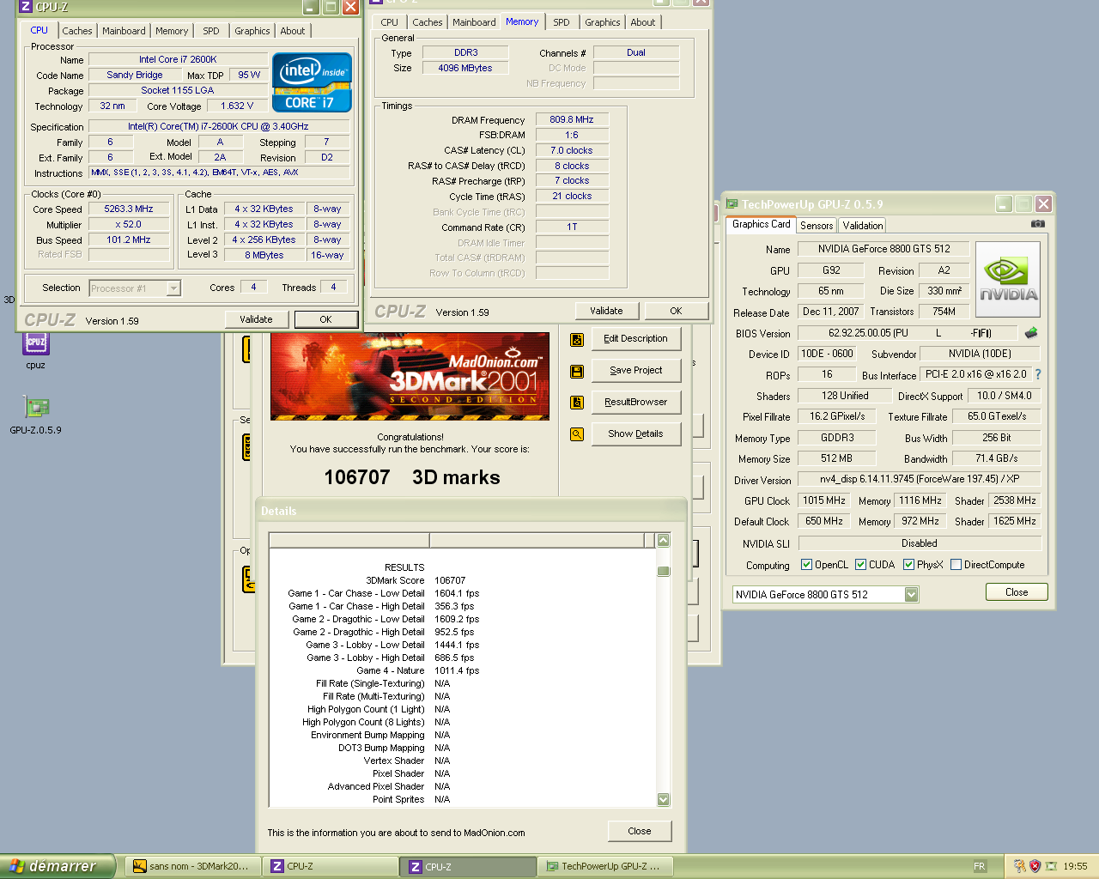Close the 3DMark Details dialog
This screenshot has width=1099, height=879.
[x=639, y=831]
